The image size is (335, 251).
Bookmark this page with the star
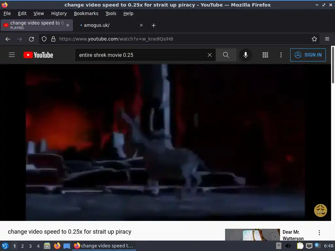314,39
